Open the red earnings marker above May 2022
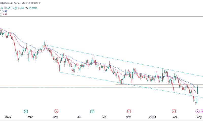Screen dimensions: 203x127 (x=56, y=111)
